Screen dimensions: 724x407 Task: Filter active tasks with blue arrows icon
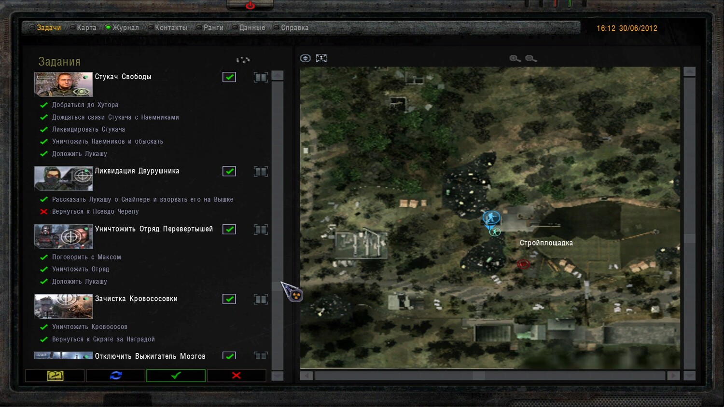[x=116, y=375]
